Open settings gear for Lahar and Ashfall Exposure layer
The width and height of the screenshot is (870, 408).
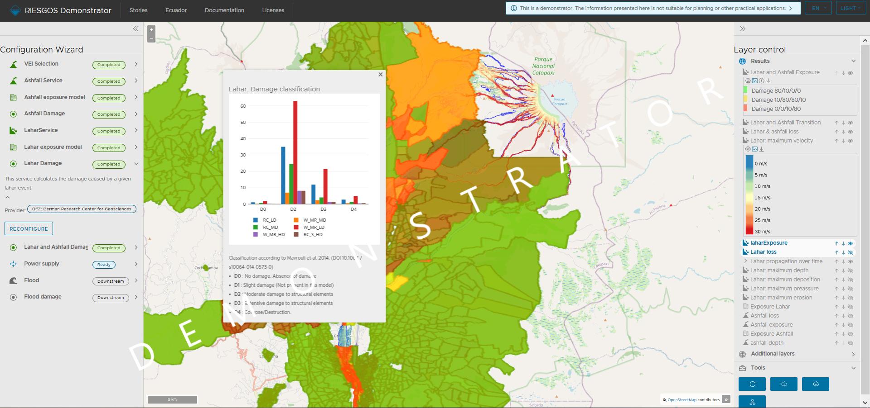click(748, 81)
